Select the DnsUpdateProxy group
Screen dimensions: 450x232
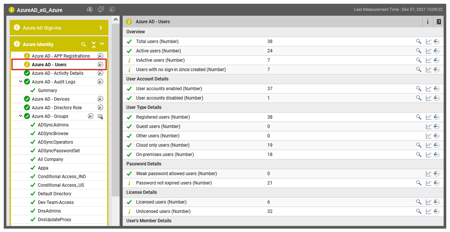point(54,219)
